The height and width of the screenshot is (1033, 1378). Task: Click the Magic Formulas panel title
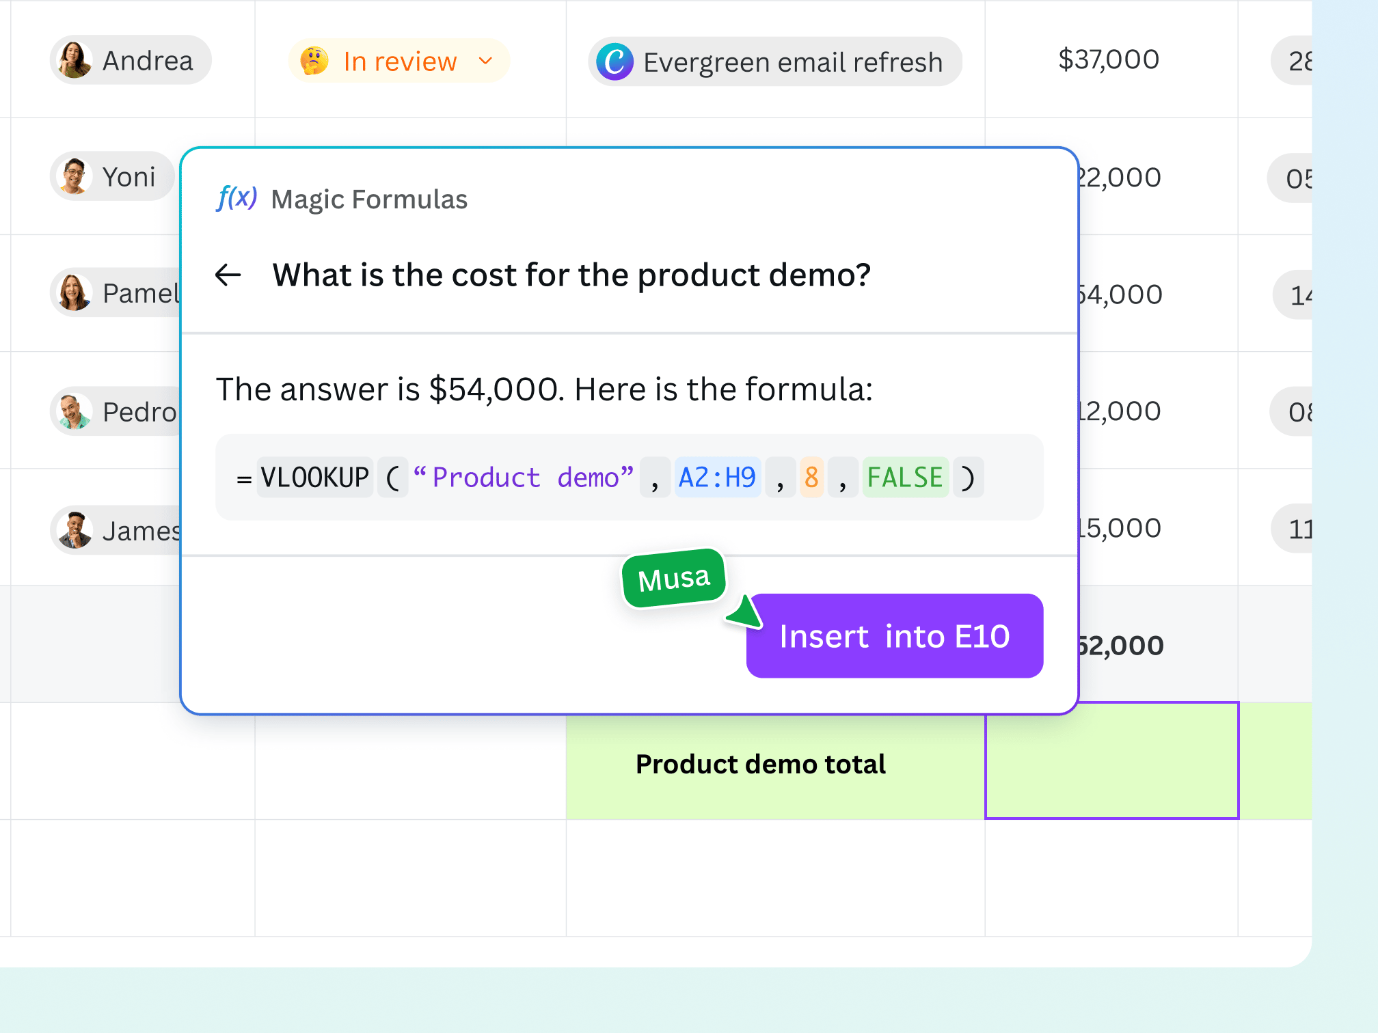click(x=368, y=199)
